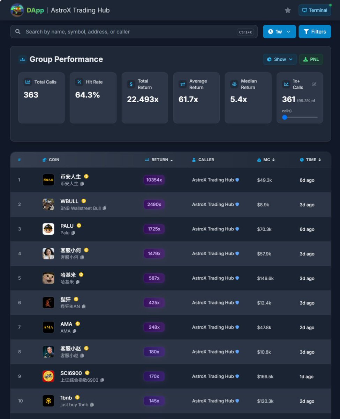Copy the 猩犴BIAN token address

(x=84, y=306)
